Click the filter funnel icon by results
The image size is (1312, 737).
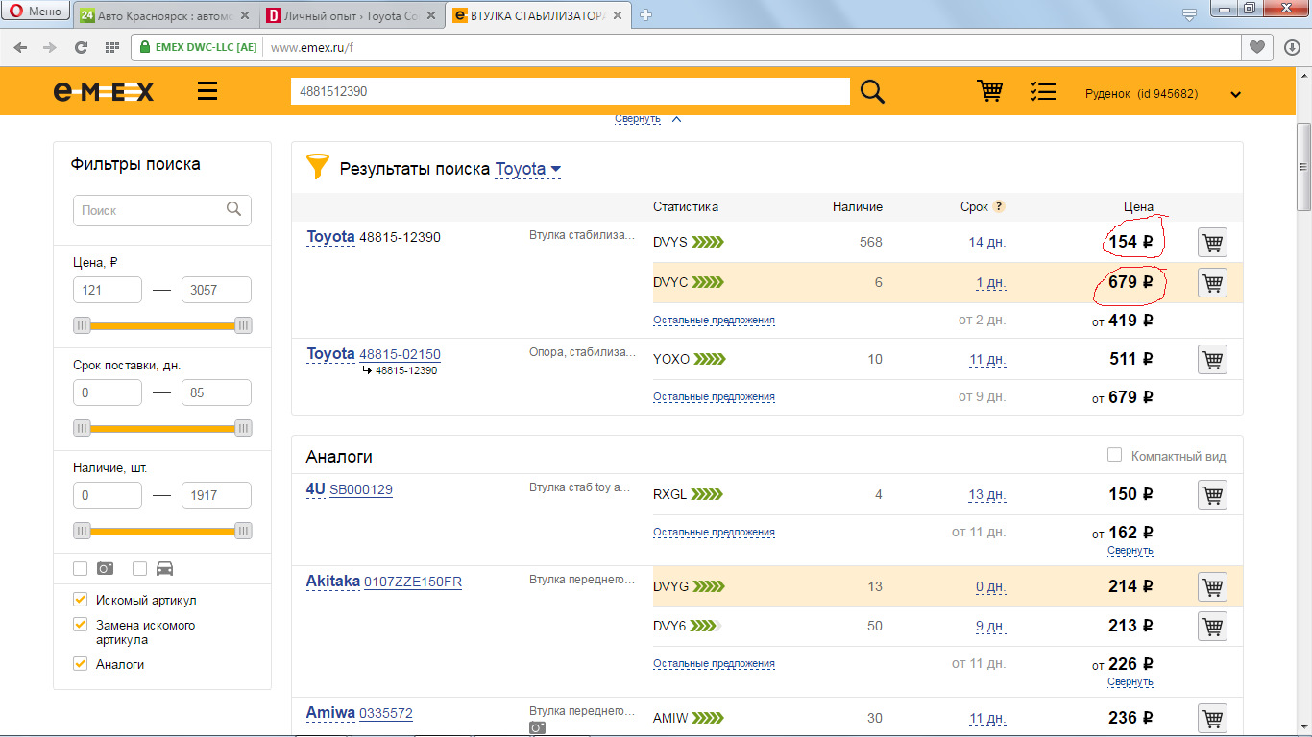(317, 167)
